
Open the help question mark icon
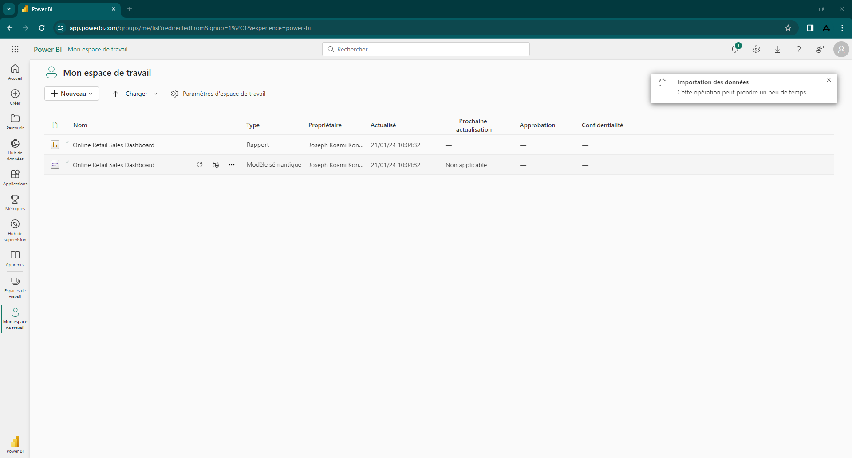799,49
